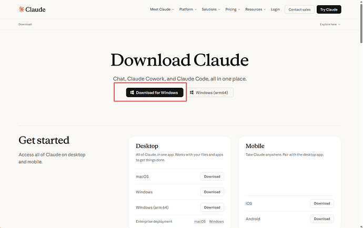Screen dimensions: 363x228
Task: Download the iOS mobile app
Action: tap(322, 203)
